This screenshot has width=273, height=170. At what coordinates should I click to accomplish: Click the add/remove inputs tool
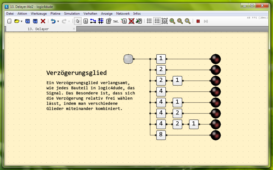tap(124, 21)
